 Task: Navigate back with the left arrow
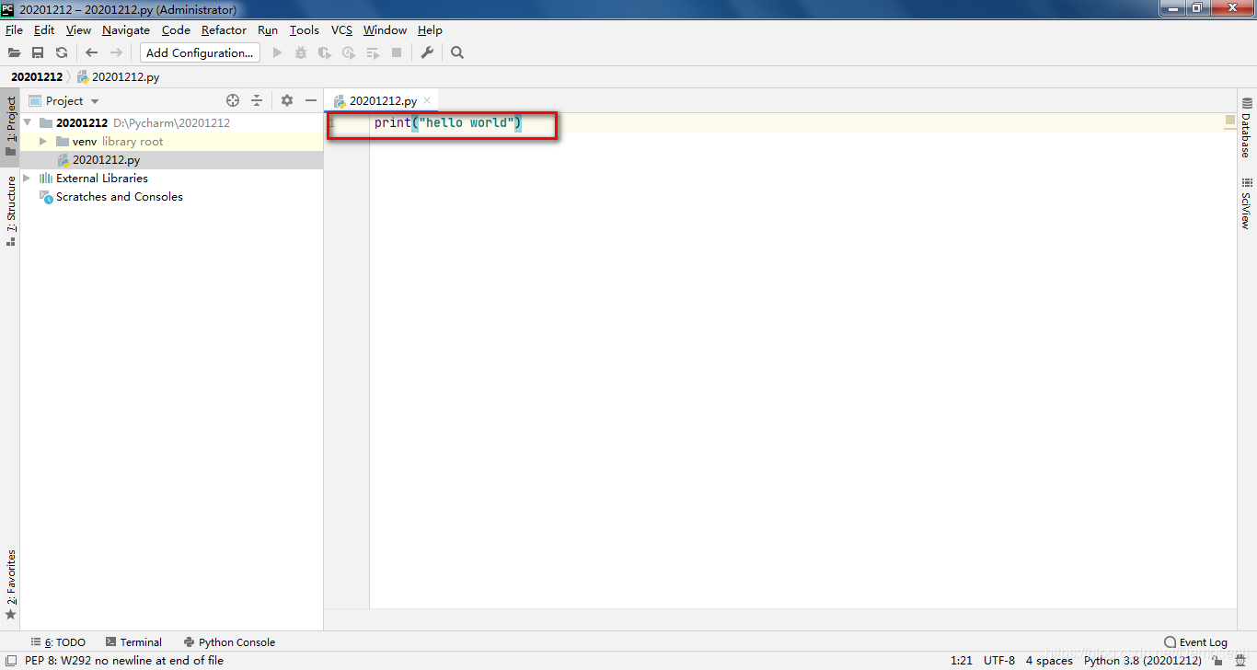pos(91,53)
